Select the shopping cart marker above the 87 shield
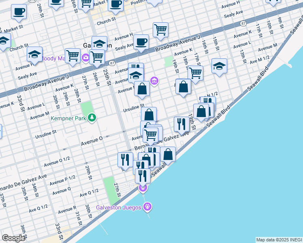 pyautogui.click(x=97, y=57)
